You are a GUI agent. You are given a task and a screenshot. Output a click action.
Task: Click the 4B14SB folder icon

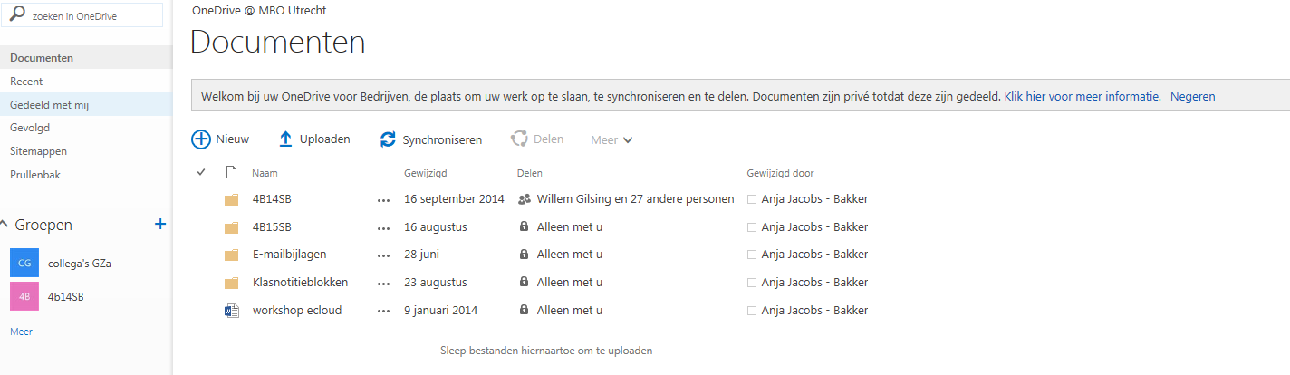click(231, 199)
